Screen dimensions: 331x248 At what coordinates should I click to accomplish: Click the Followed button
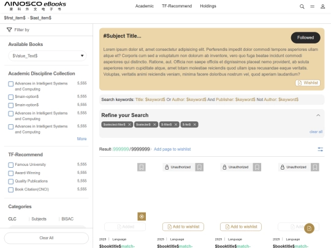tap(305, 38)
